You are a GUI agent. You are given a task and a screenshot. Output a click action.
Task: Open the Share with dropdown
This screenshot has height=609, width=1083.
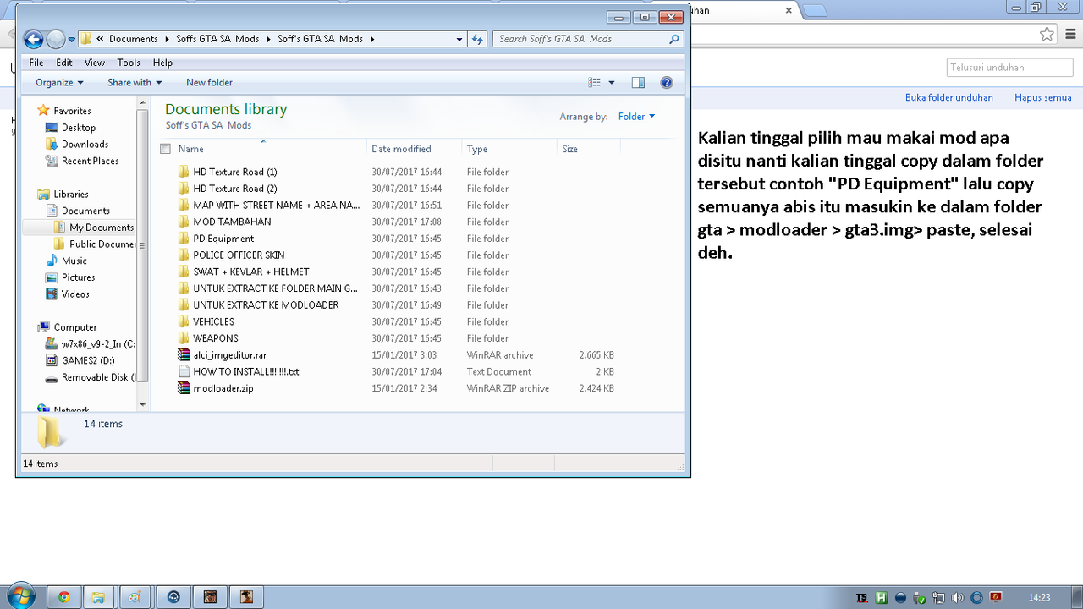tap(135, 83)
